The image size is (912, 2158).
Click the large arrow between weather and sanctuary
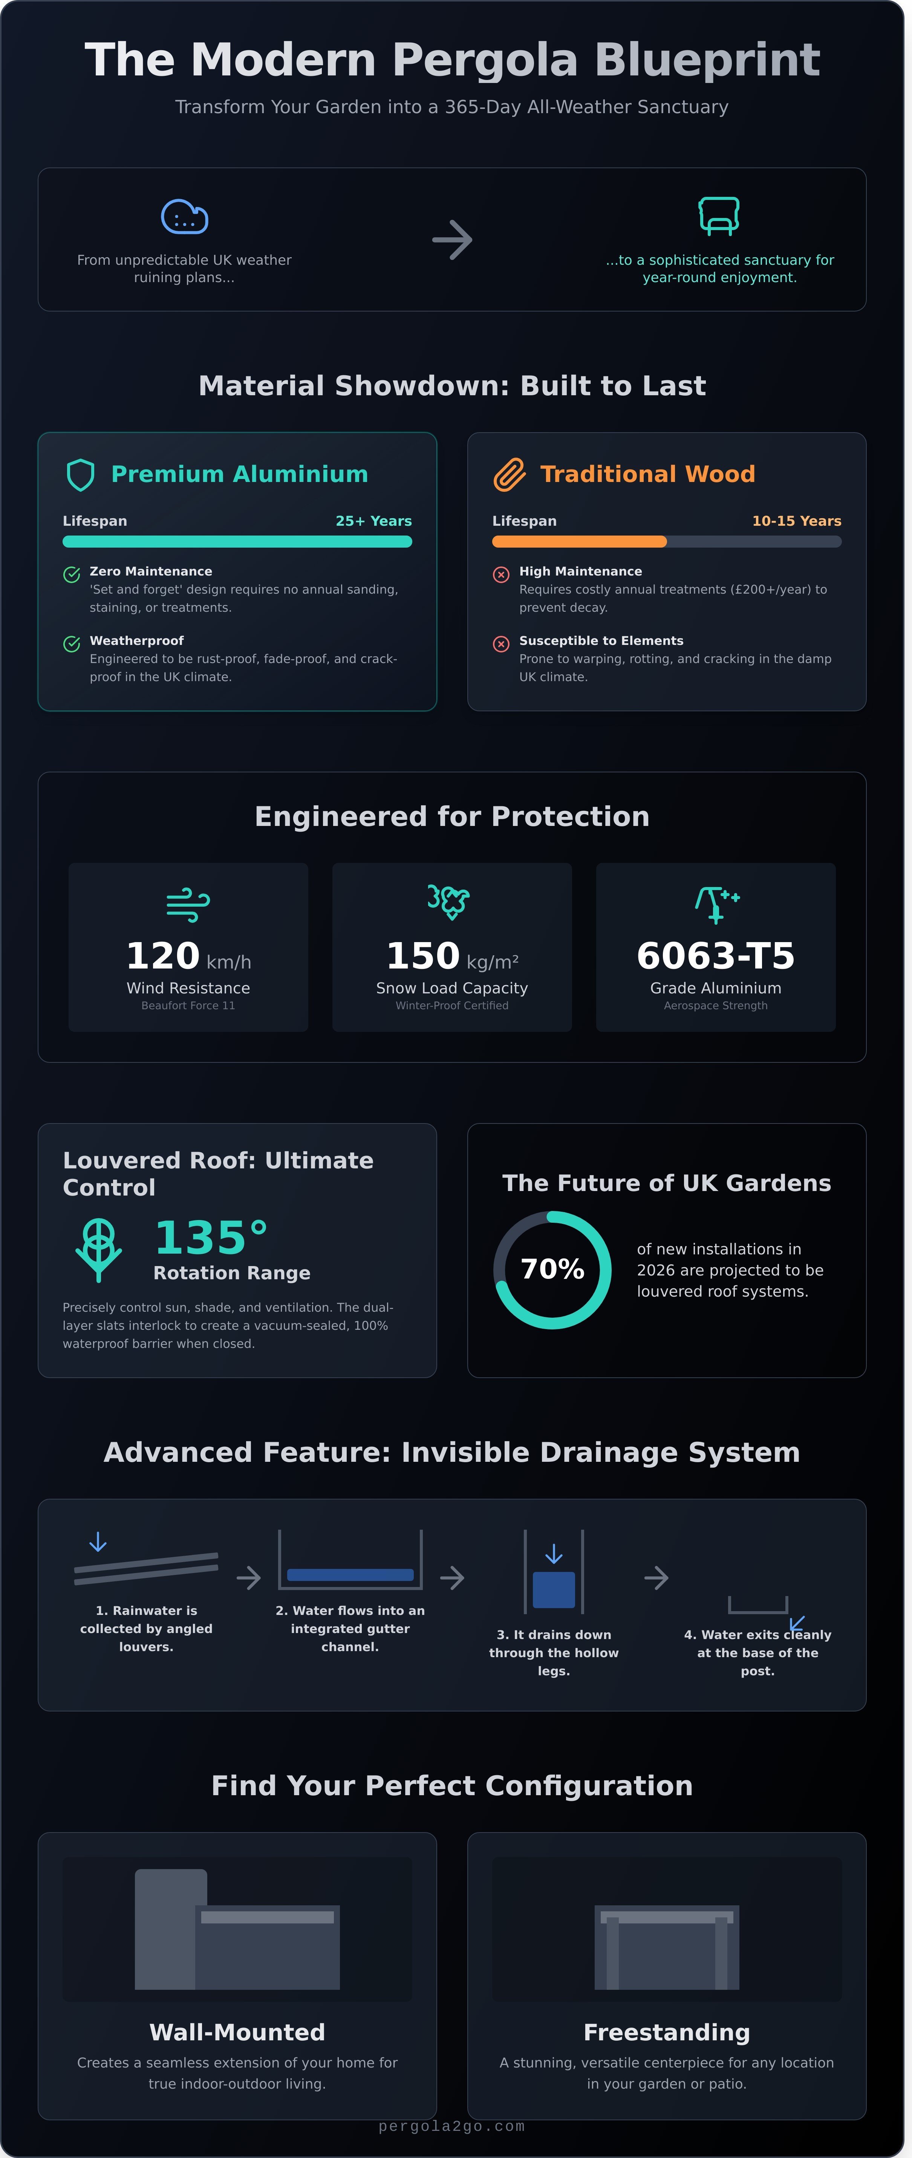[x=452, y=239]
